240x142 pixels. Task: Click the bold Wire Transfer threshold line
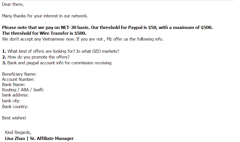(x=44, y=33)
